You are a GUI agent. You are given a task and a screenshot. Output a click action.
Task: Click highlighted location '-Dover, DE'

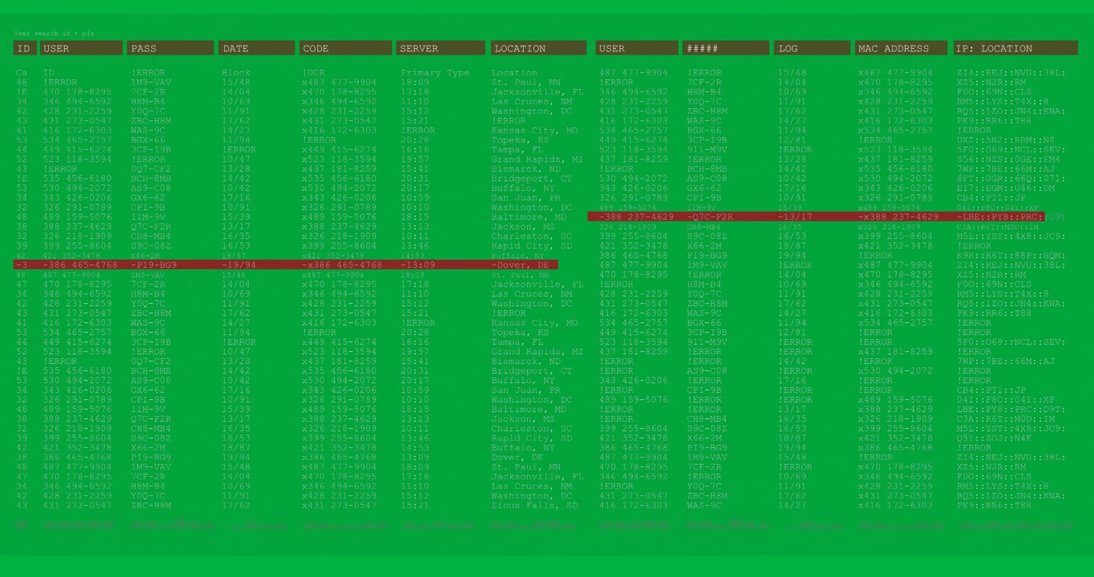pyautogui.click(x=521, y=265)
